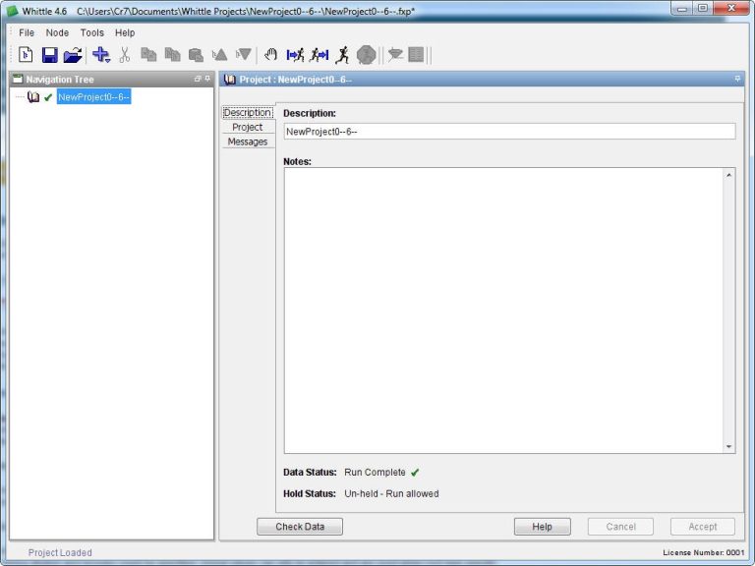The width and height of the screenshot is (755, 566).
Task: Click the Notes scrollbar down arrow
Action: click(728, 447)
